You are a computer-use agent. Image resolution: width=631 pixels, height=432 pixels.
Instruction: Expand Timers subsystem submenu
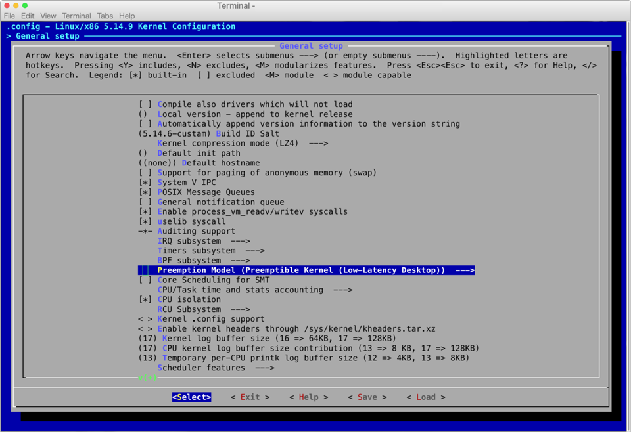tap(210, 251)
